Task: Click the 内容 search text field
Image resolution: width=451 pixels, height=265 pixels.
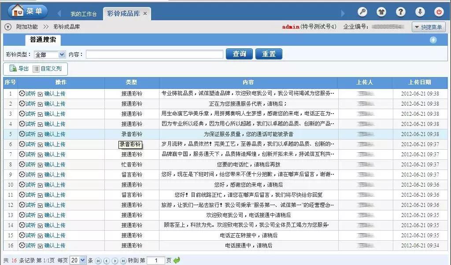Action: click(x=154, y=54)
